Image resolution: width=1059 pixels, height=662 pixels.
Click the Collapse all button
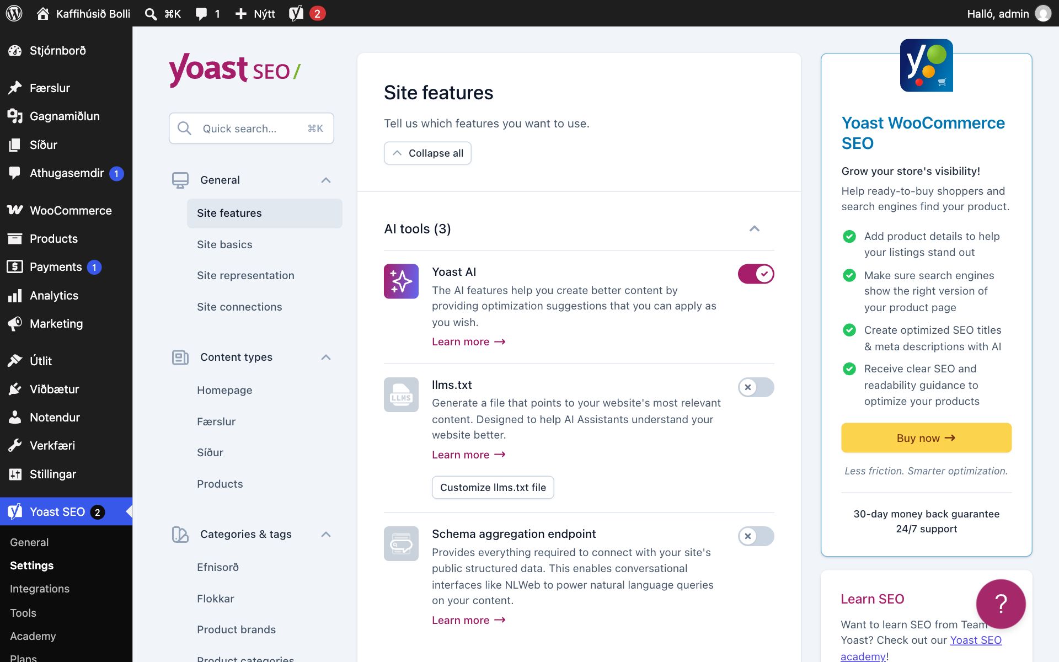point(427,153)
